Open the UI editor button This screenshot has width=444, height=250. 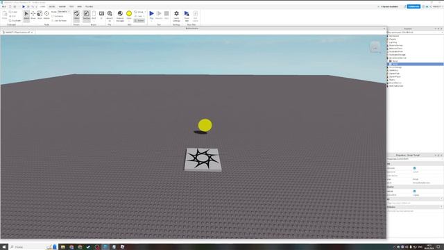coord(101,15)
